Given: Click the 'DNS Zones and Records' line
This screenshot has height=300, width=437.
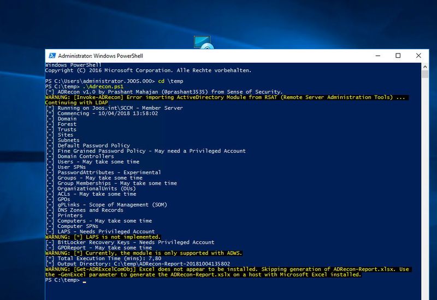Looking at the screenshot, I should click(x=84, y=210).
